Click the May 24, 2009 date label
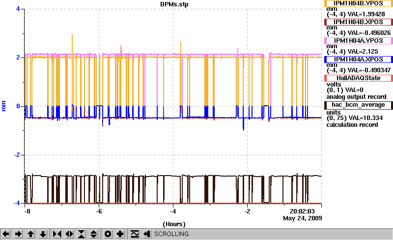This screenshot has width=393, height=240. (x=302, y=218)
